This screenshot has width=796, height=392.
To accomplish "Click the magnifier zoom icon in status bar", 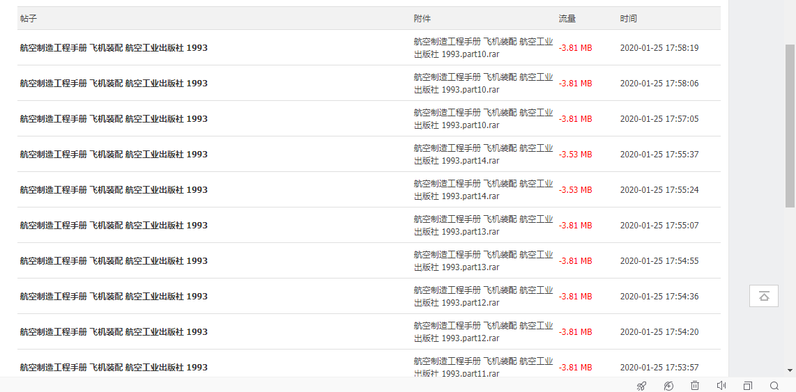I will tap(774, 386).
